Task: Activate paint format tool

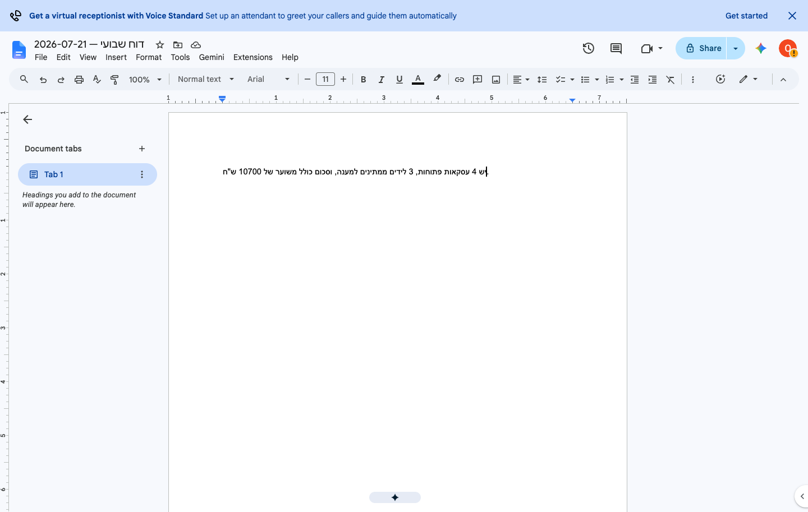Action: pos(115,80)
